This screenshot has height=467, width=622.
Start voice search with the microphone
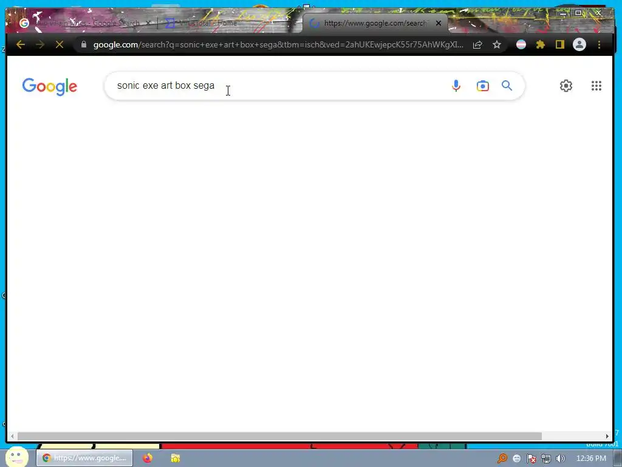point(456,86)
